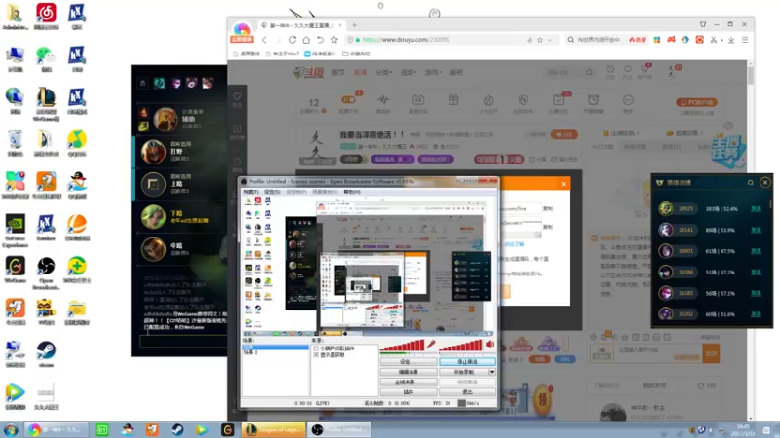This screenshot has height=438, width=780.
Task: Click the gift box icon on Douyu toolbar
Action: [453, 100]
